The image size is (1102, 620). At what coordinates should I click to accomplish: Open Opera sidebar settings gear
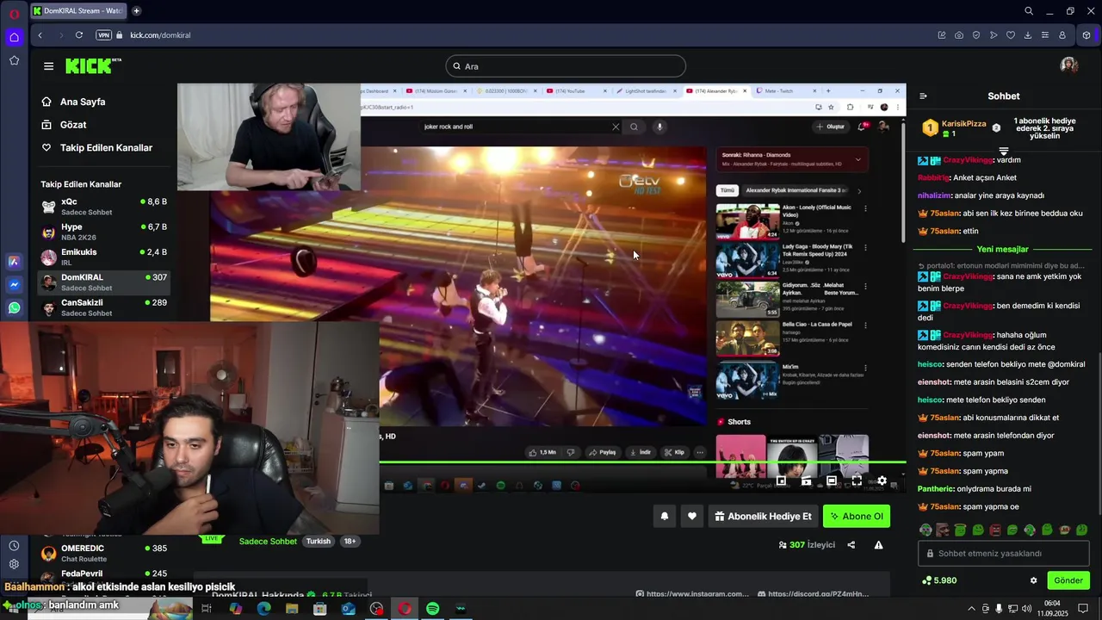[14, 565]
